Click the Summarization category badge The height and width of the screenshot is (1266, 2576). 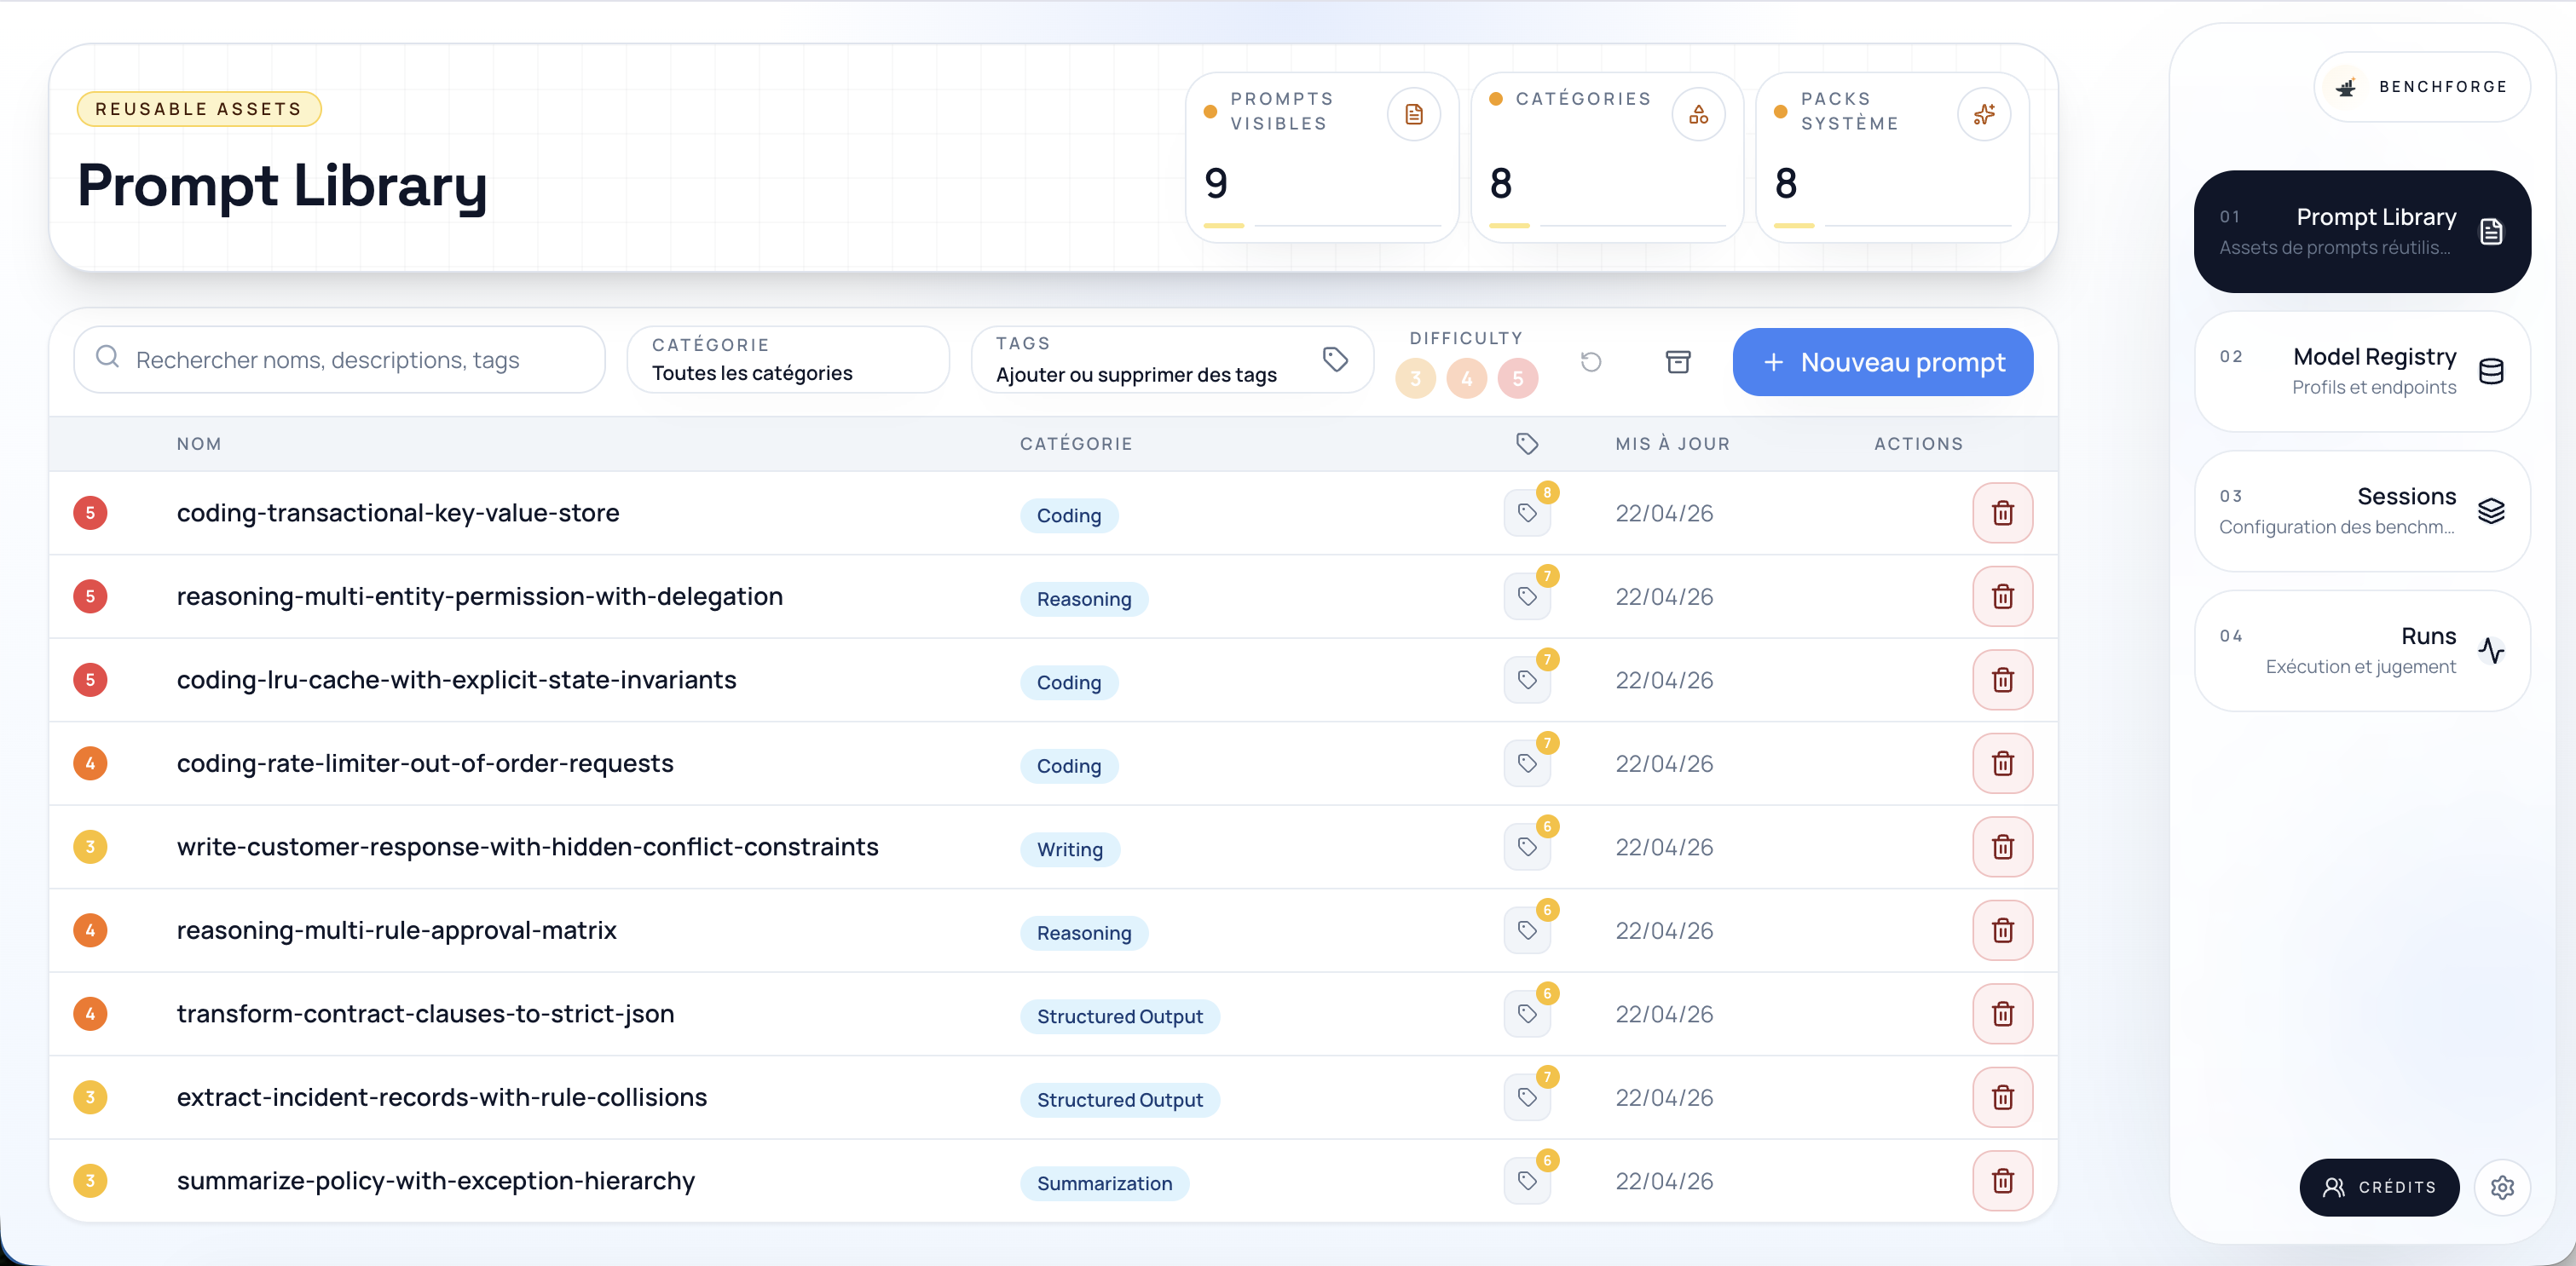(1104, 1183)
